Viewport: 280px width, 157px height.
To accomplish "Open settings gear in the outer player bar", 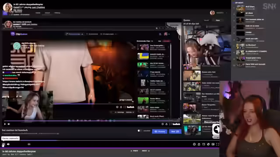I will (194, 144).
